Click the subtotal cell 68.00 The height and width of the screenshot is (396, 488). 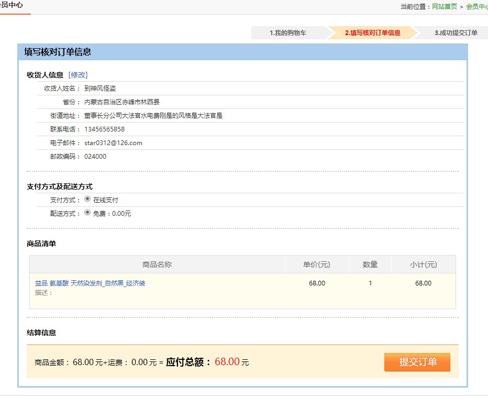click(423, 283)
